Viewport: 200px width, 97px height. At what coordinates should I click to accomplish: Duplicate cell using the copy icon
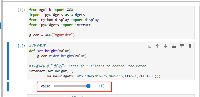tap(150, 46)
